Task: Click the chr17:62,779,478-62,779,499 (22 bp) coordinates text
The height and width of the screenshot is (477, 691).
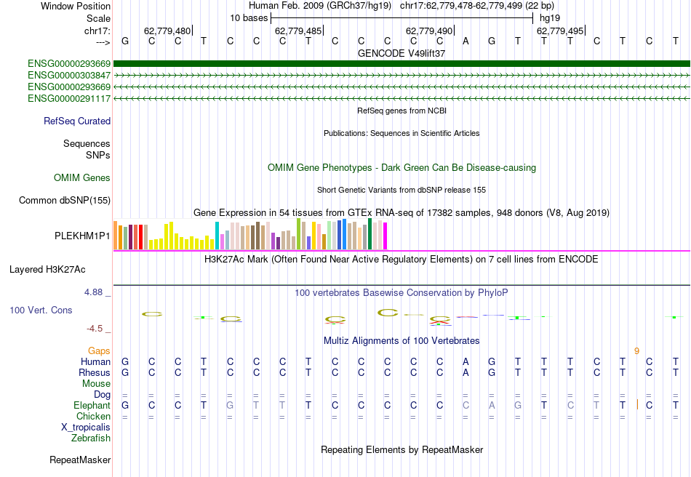Action: (x=477, y=6)
